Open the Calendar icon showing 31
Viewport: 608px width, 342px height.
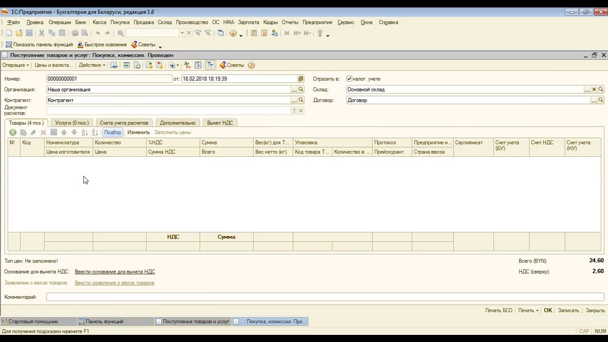click(x=264, y=33)
